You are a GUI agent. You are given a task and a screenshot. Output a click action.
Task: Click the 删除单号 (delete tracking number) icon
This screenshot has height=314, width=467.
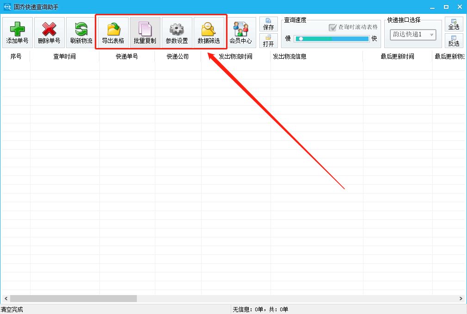tap(49, 32)
